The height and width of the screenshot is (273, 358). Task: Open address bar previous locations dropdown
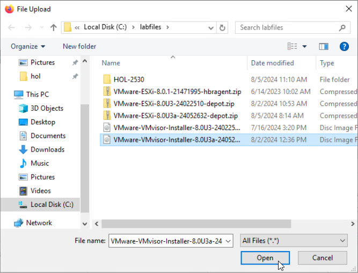click(211, 28)
